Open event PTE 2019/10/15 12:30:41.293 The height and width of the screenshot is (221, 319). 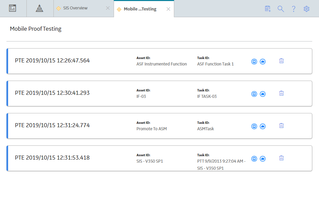[52, 93]
